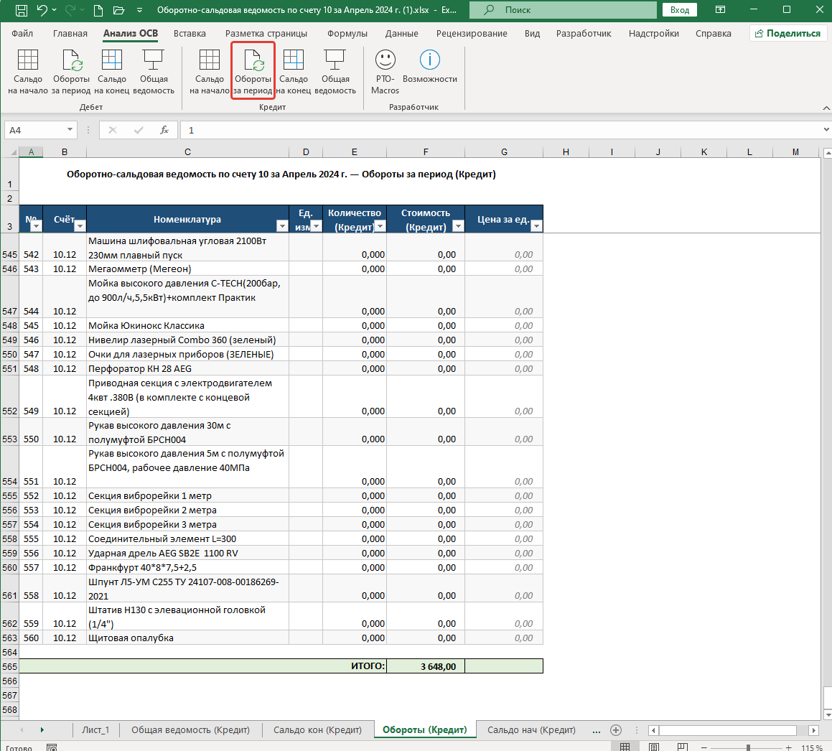Click the Redo arrow icon
The image size is (832, 751).
click(x=70, y=9)
